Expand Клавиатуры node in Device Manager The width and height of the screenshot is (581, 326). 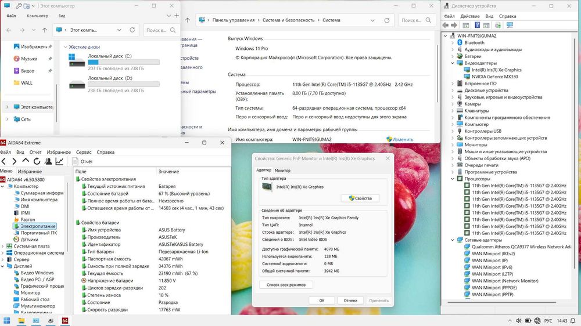click(453, 111)
